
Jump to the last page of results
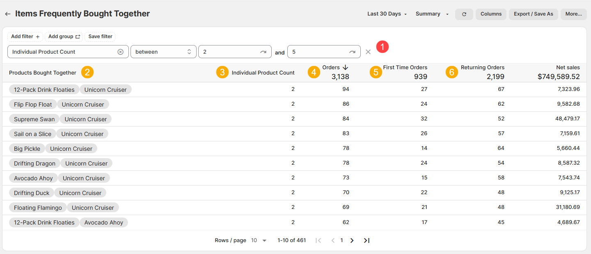coord(367,240)
